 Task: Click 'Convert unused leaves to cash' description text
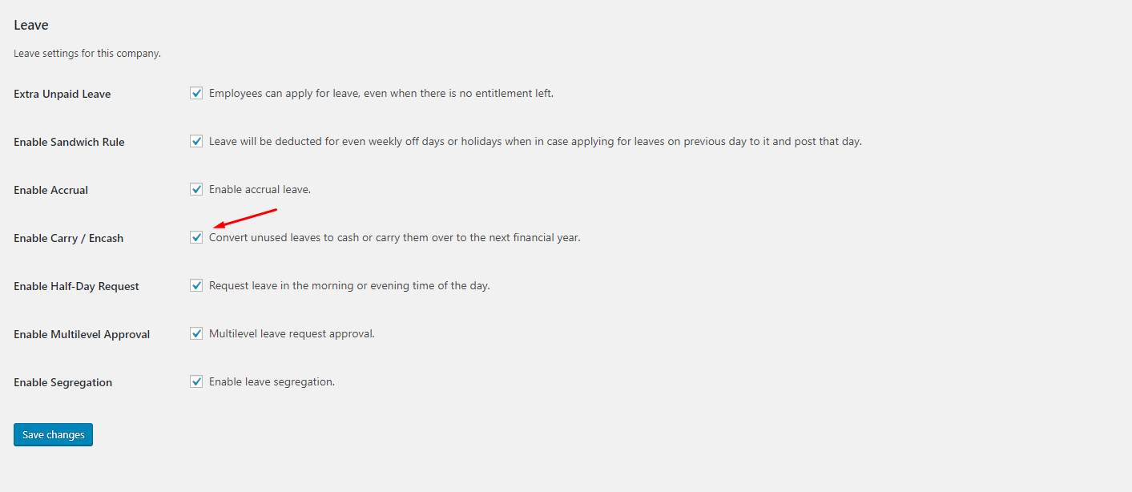coord(394,237)
